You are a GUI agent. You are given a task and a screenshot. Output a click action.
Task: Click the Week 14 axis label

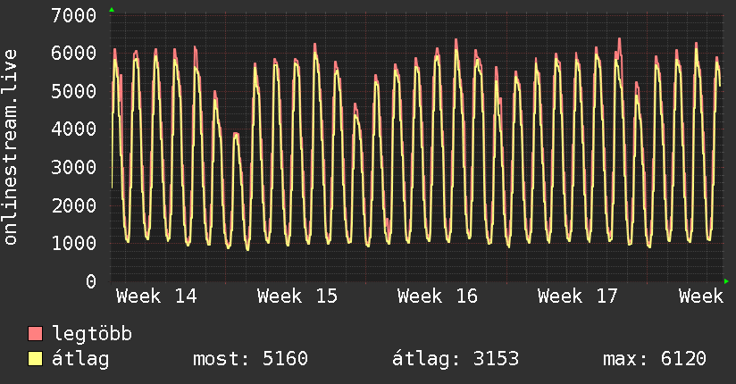pos(156,296)
